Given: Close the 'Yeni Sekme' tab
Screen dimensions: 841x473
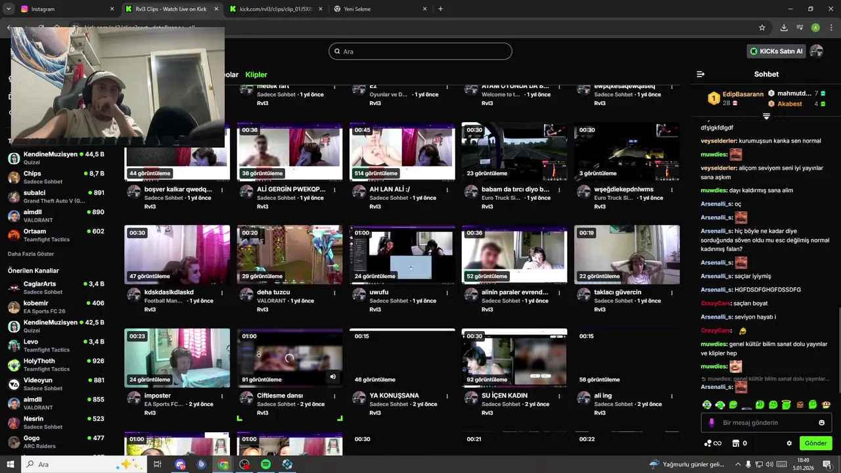Looking at the screenshot, I should coord(425,9).
